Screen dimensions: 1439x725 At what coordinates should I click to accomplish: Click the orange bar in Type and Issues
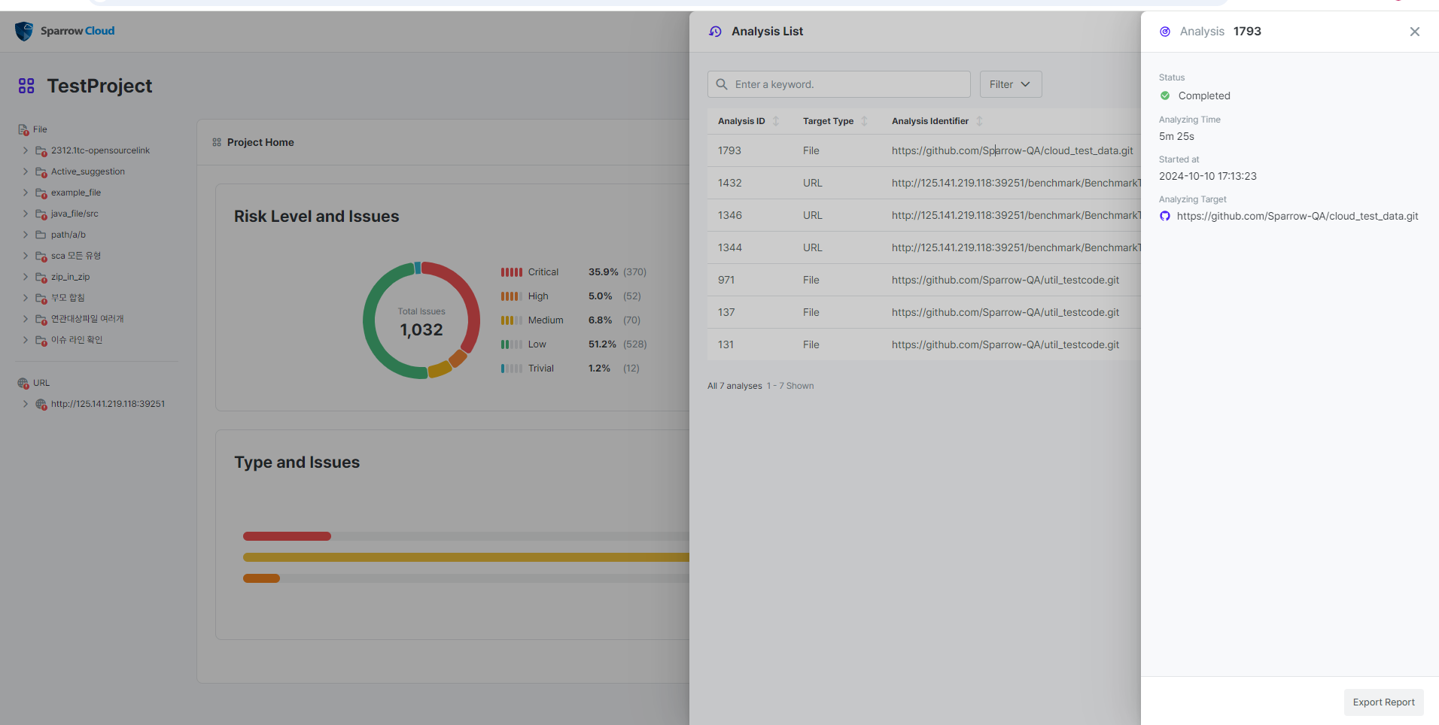[x=261, y=578]
